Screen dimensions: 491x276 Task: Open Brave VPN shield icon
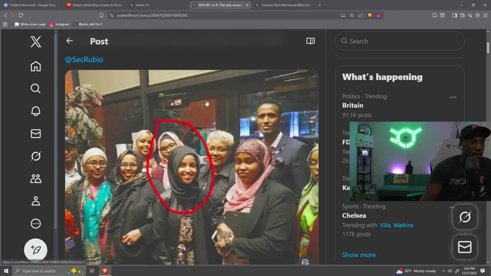click(x=478, y=15)
